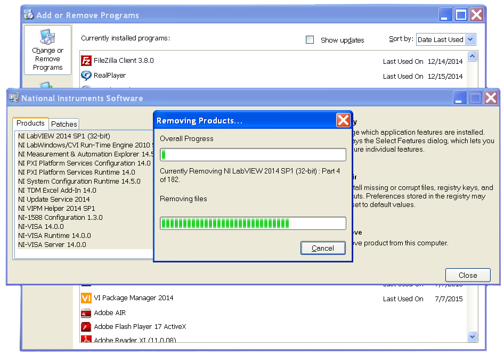Switch to the Patches tab
This screenshot has width=504, height=355.
click(x=64, y=124)
